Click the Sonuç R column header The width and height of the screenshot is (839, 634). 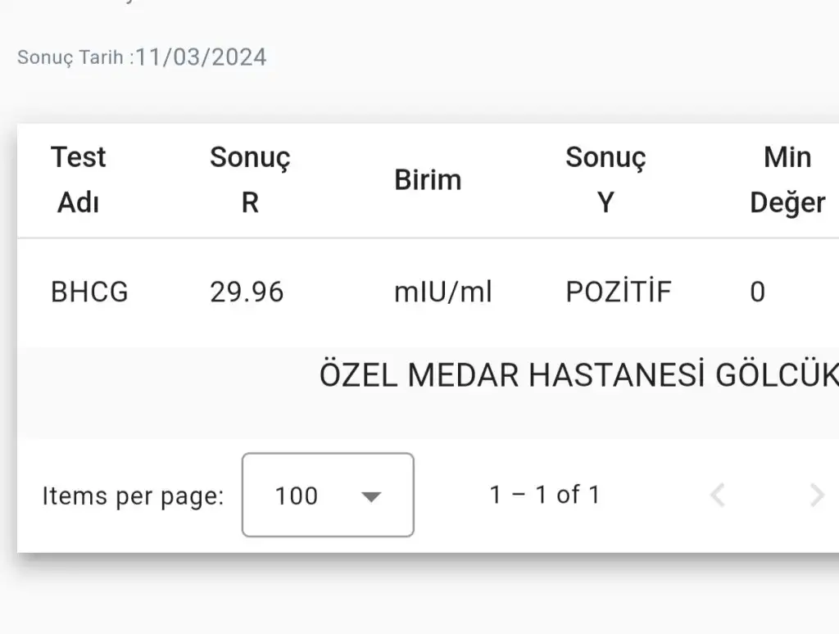click(x=250, y=179)
